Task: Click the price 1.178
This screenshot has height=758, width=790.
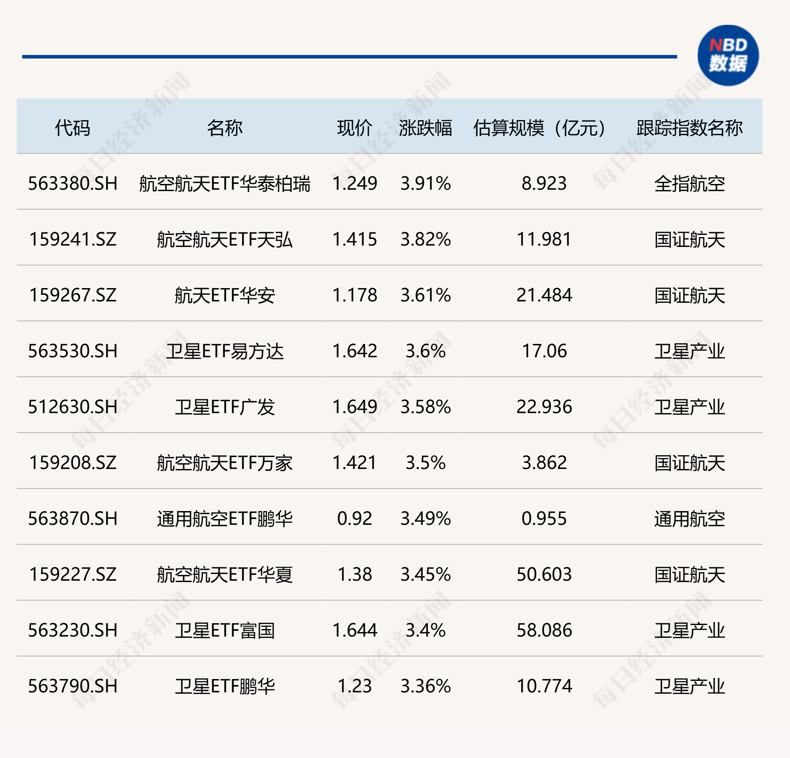Action: coord(355,295)
